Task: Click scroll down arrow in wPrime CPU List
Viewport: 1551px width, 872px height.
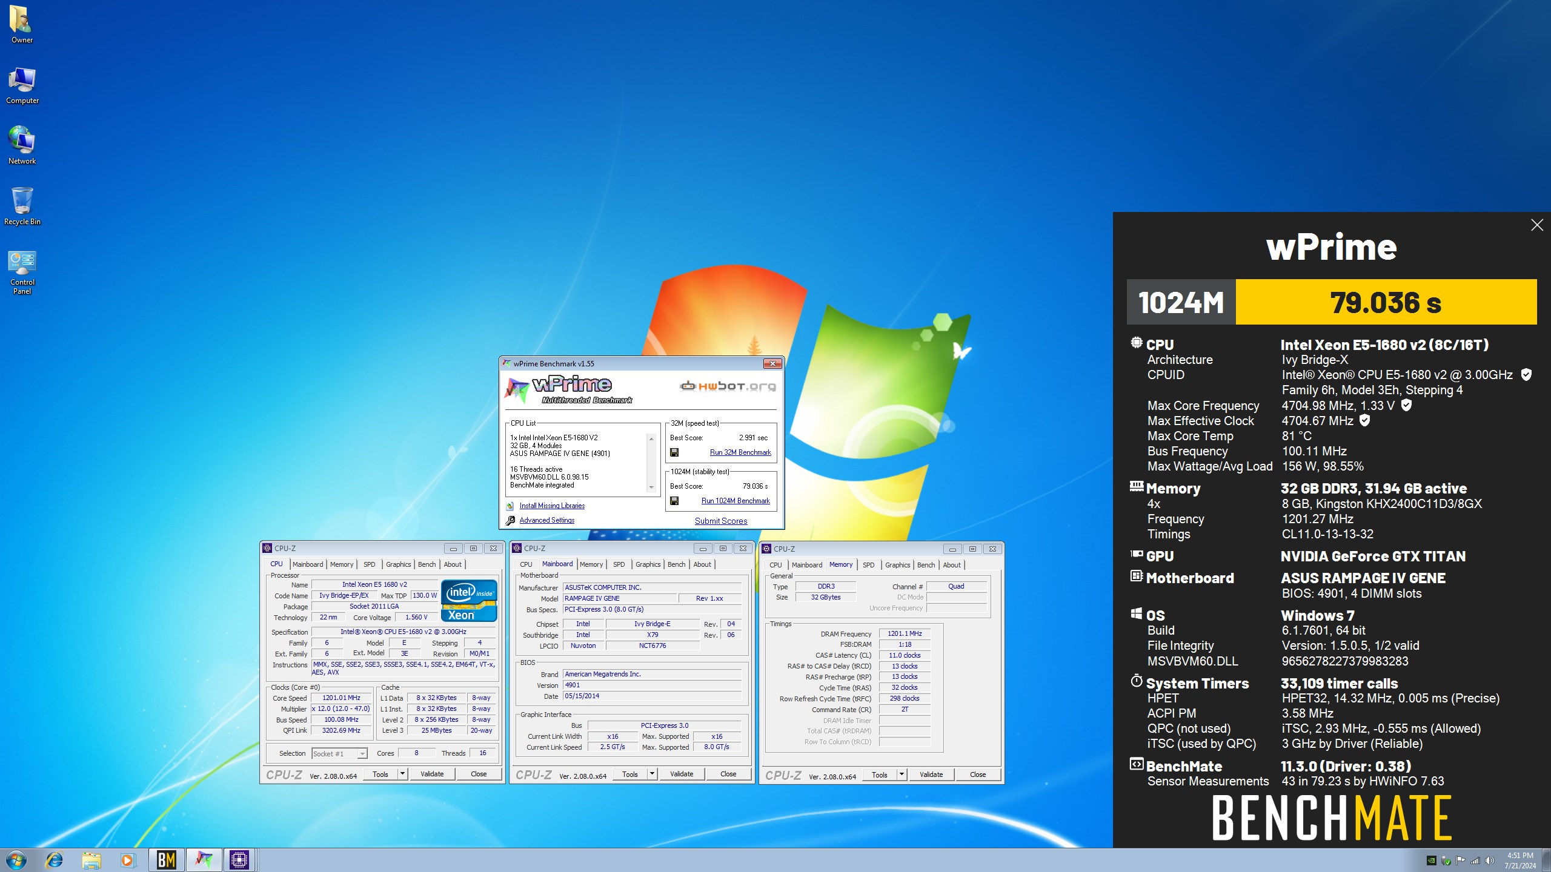Action: point(651,487)
